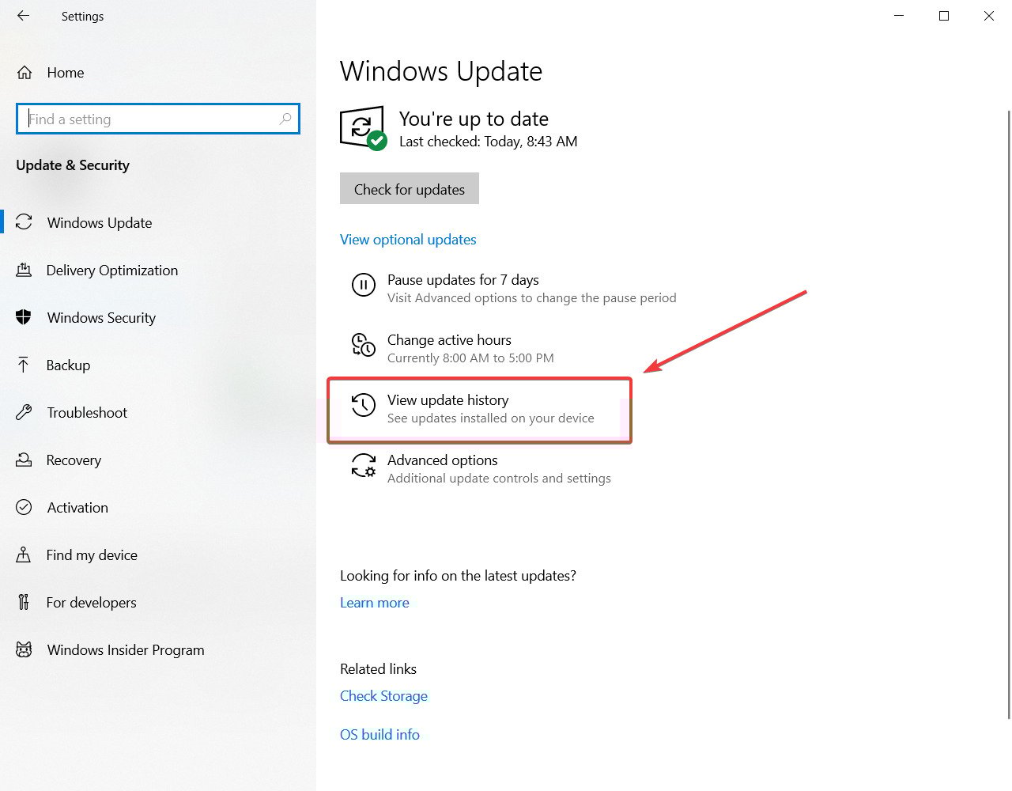This screenshot has height=791, width=1012.
Task: Open the OS build info link
Action: click(379, 735)
